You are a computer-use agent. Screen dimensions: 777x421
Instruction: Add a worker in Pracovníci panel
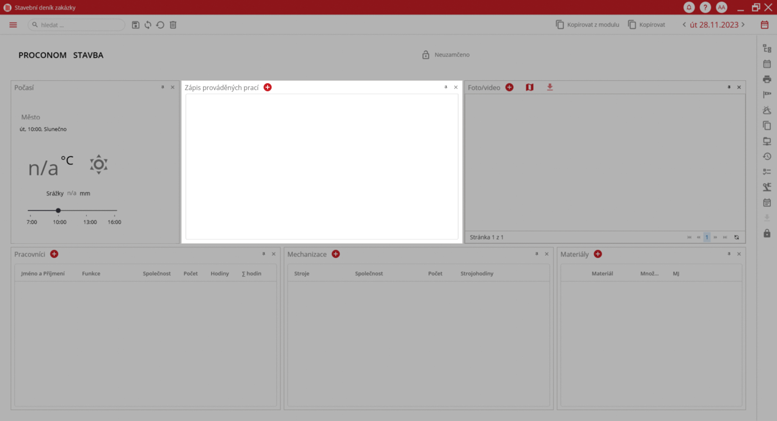pos(54,254)
